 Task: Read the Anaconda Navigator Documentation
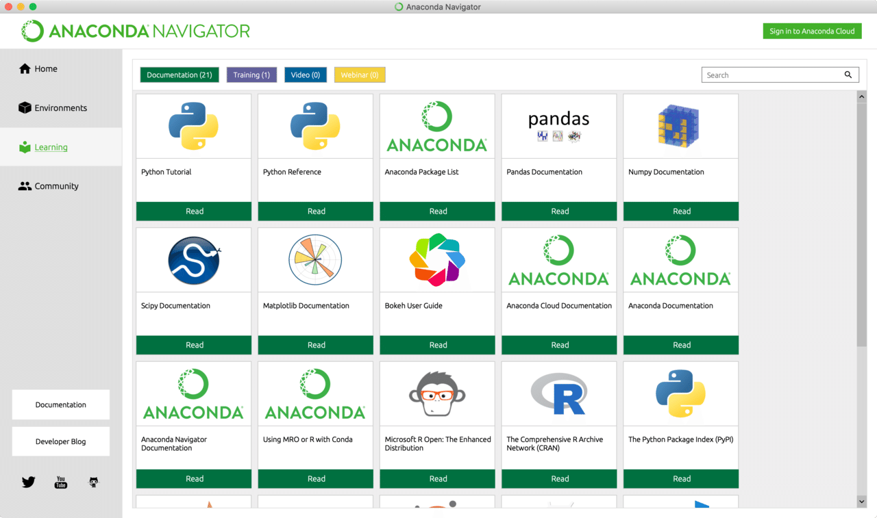pos(194,479)
